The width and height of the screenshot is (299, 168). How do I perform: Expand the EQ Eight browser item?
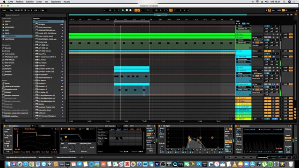tap(34, 24)
